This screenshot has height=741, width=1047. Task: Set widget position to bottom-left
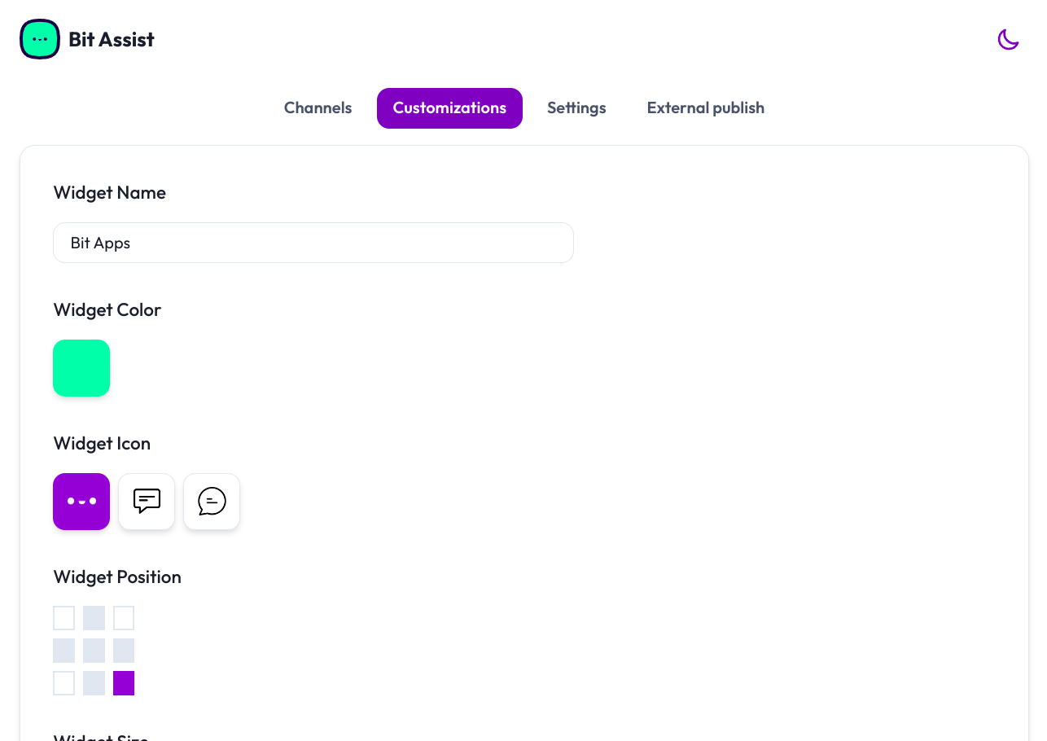[x=64, y=683]
